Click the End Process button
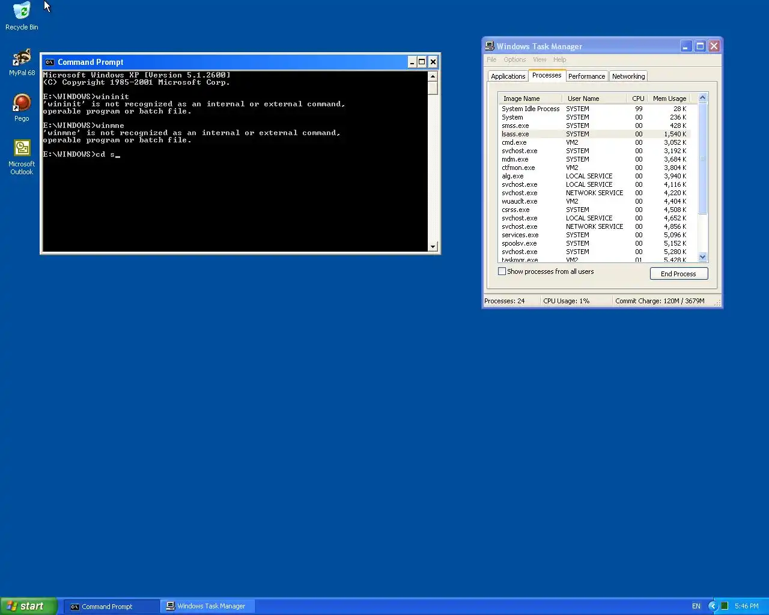This screenshot has height=615, width=769. [x=679, y=274]
